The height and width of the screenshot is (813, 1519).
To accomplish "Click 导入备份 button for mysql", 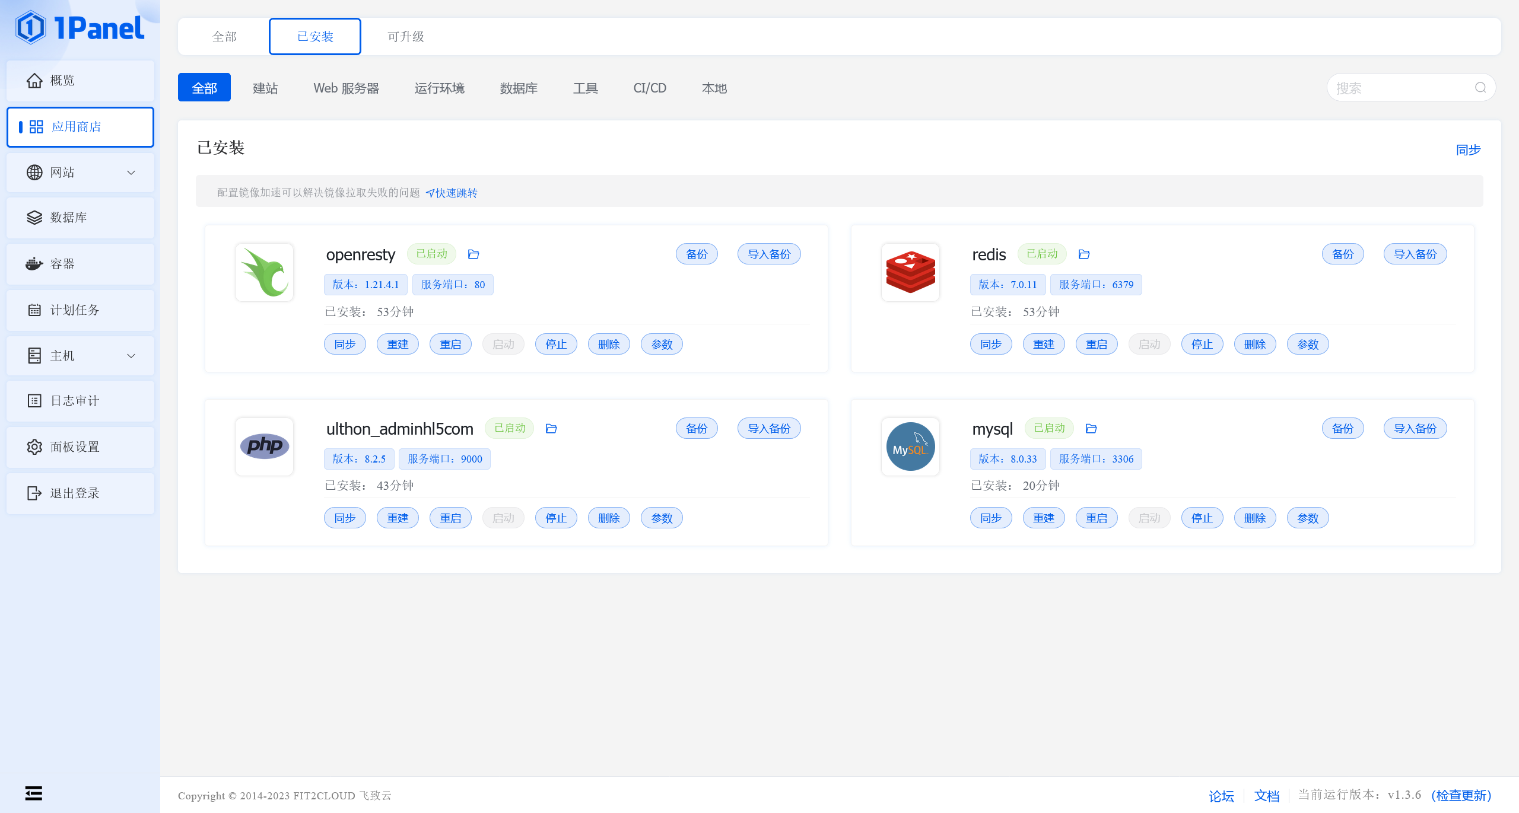I will (x=1415, y=429).
